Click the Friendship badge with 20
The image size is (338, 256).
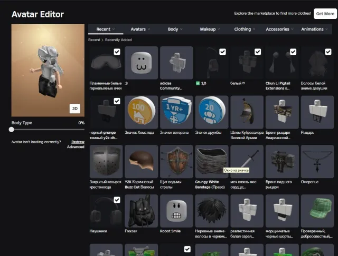[212, 112]
